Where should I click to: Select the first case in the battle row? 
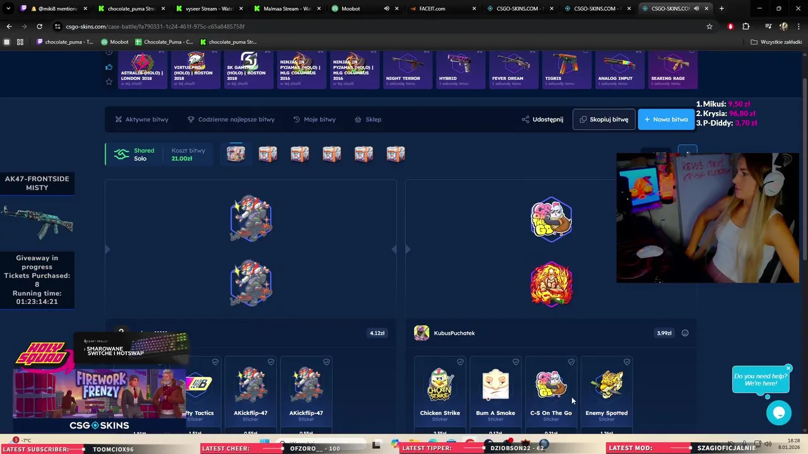235,154
